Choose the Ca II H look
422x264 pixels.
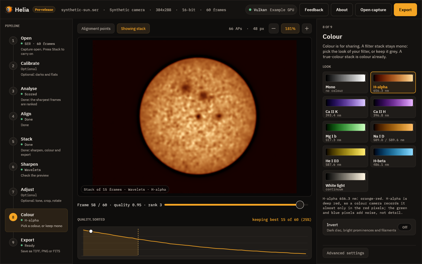coord(393,107)
